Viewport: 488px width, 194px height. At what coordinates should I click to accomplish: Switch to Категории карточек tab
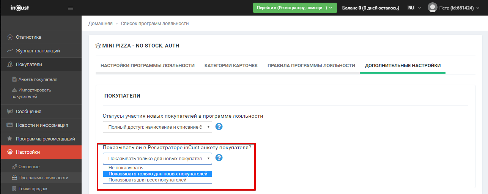tap(231, 66)
